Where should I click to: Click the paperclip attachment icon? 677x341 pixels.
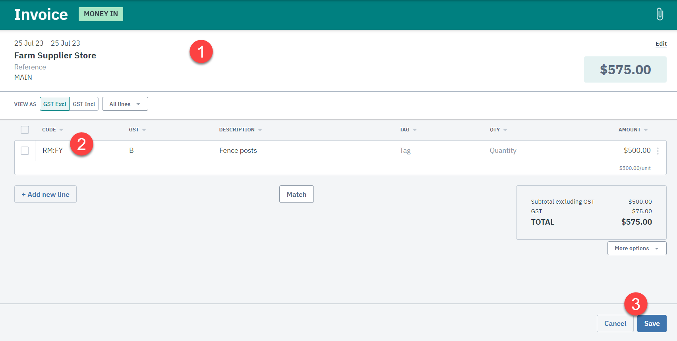coord(660,14)
